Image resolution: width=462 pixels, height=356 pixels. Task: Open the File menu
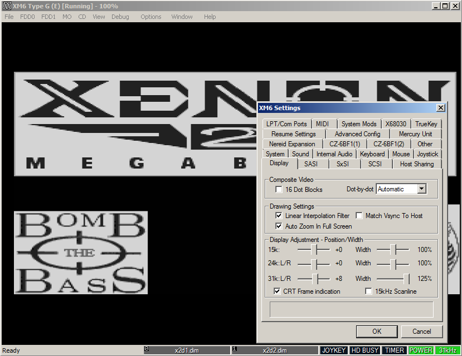[9, 17]
